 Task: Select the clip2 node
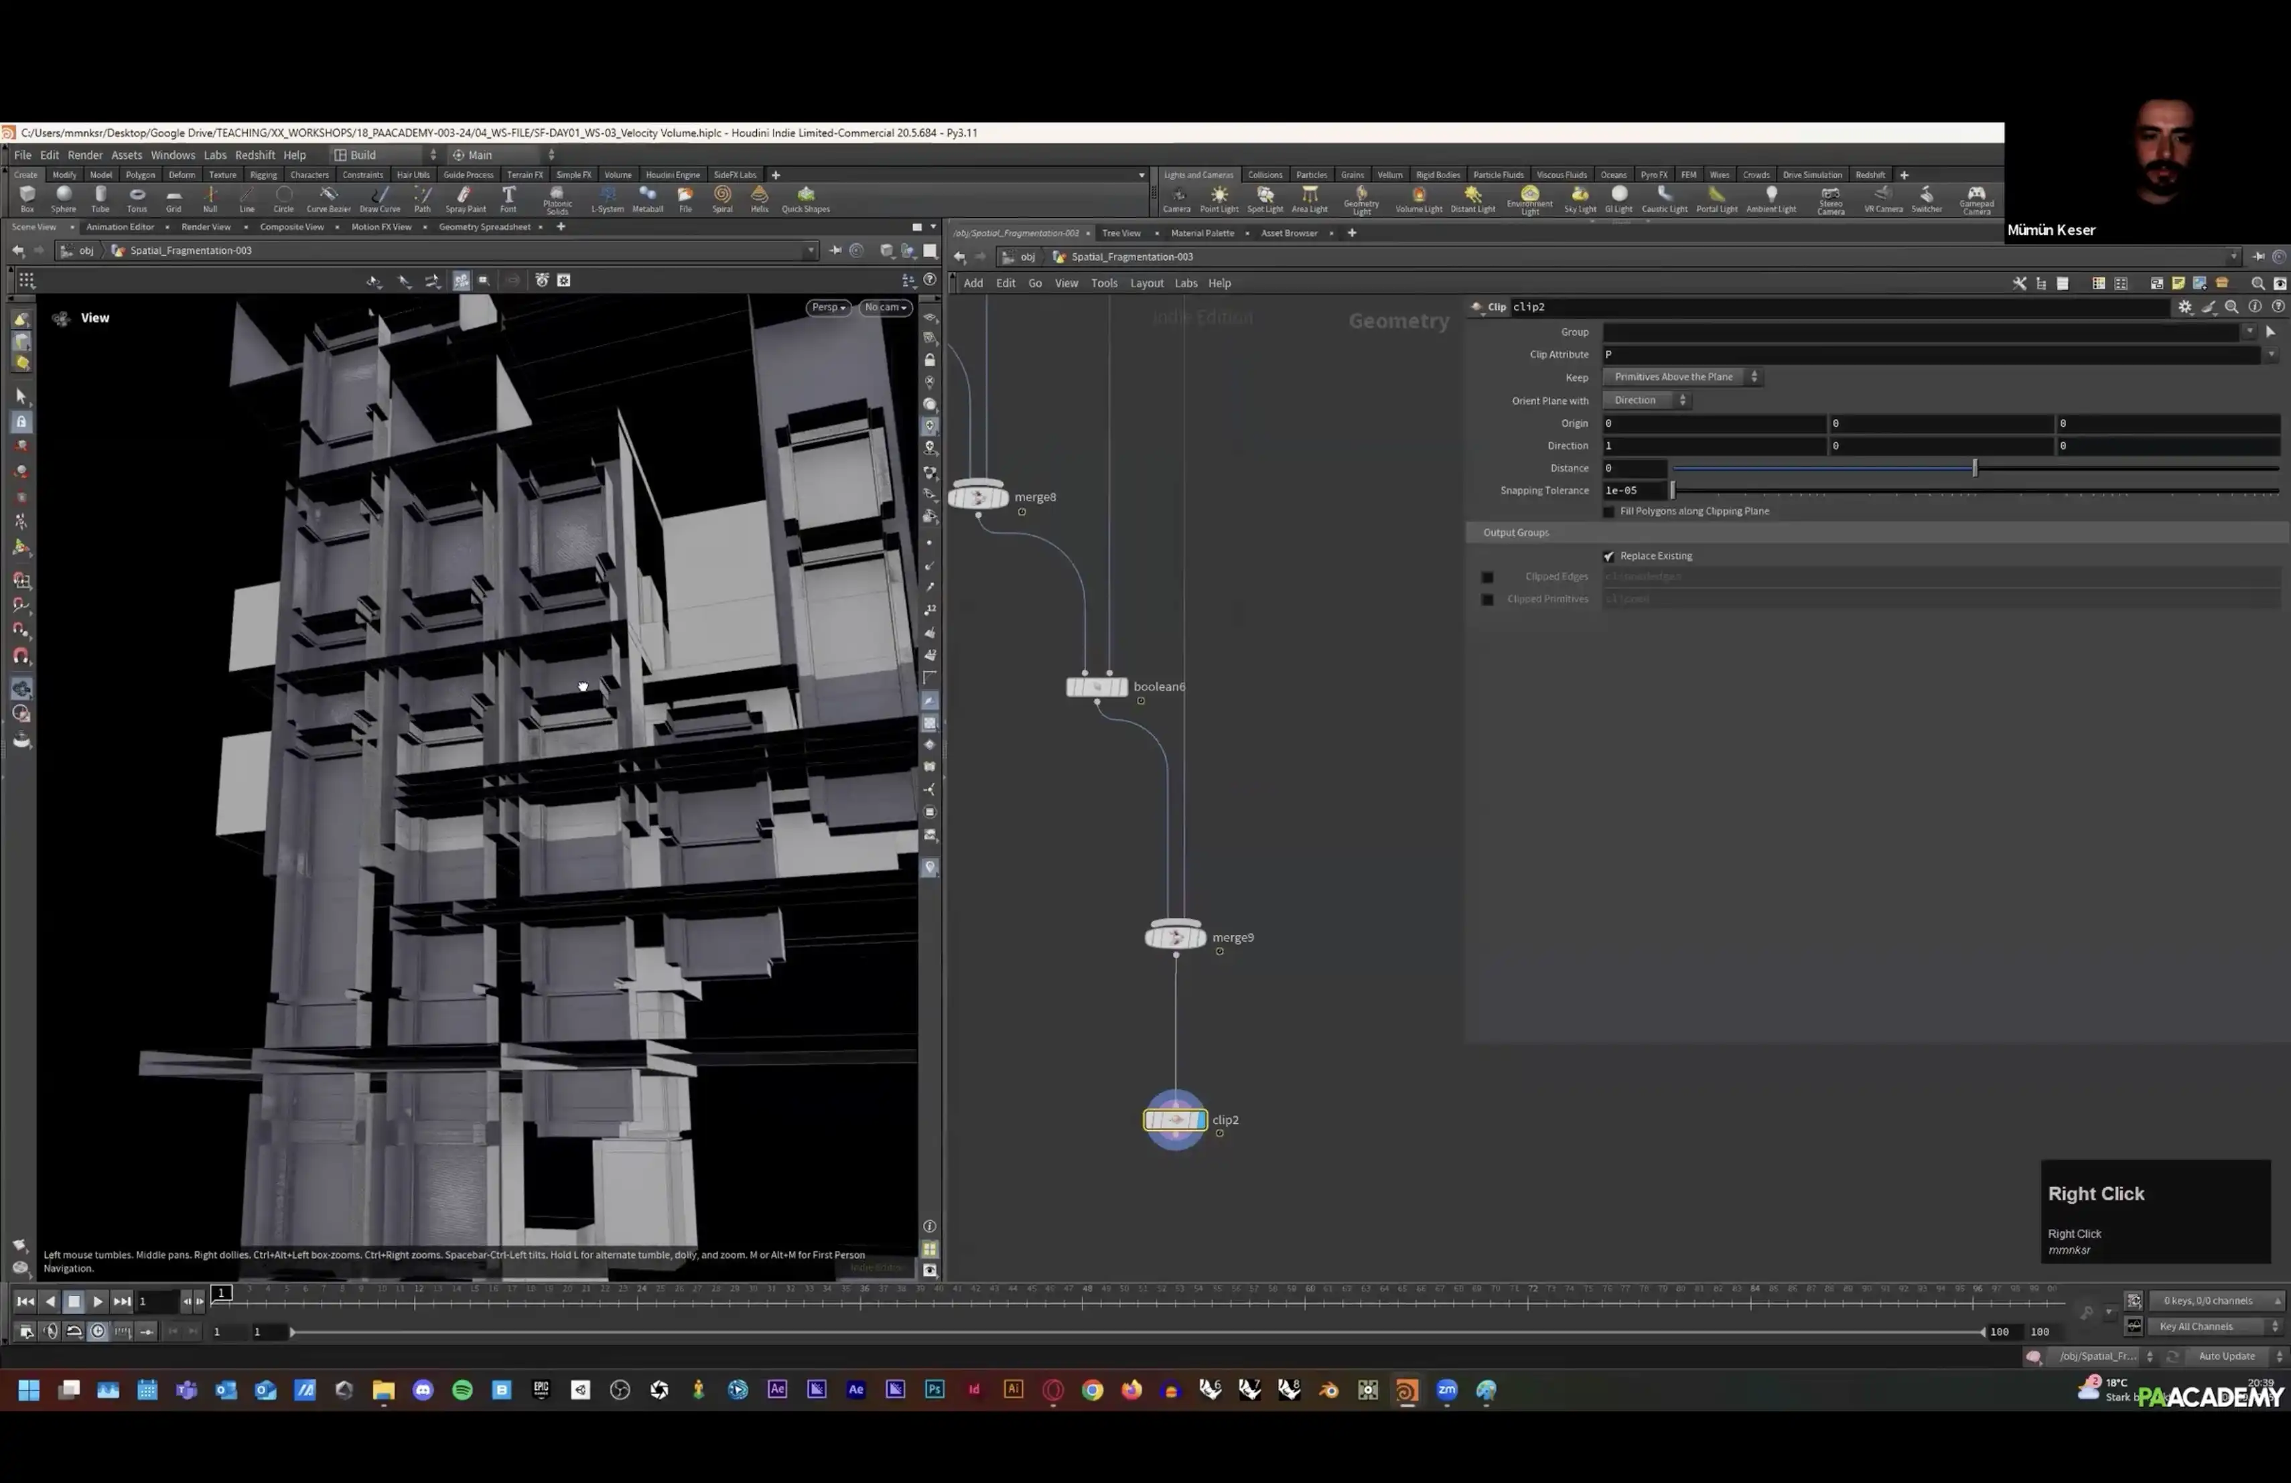click(1174, 1119)
